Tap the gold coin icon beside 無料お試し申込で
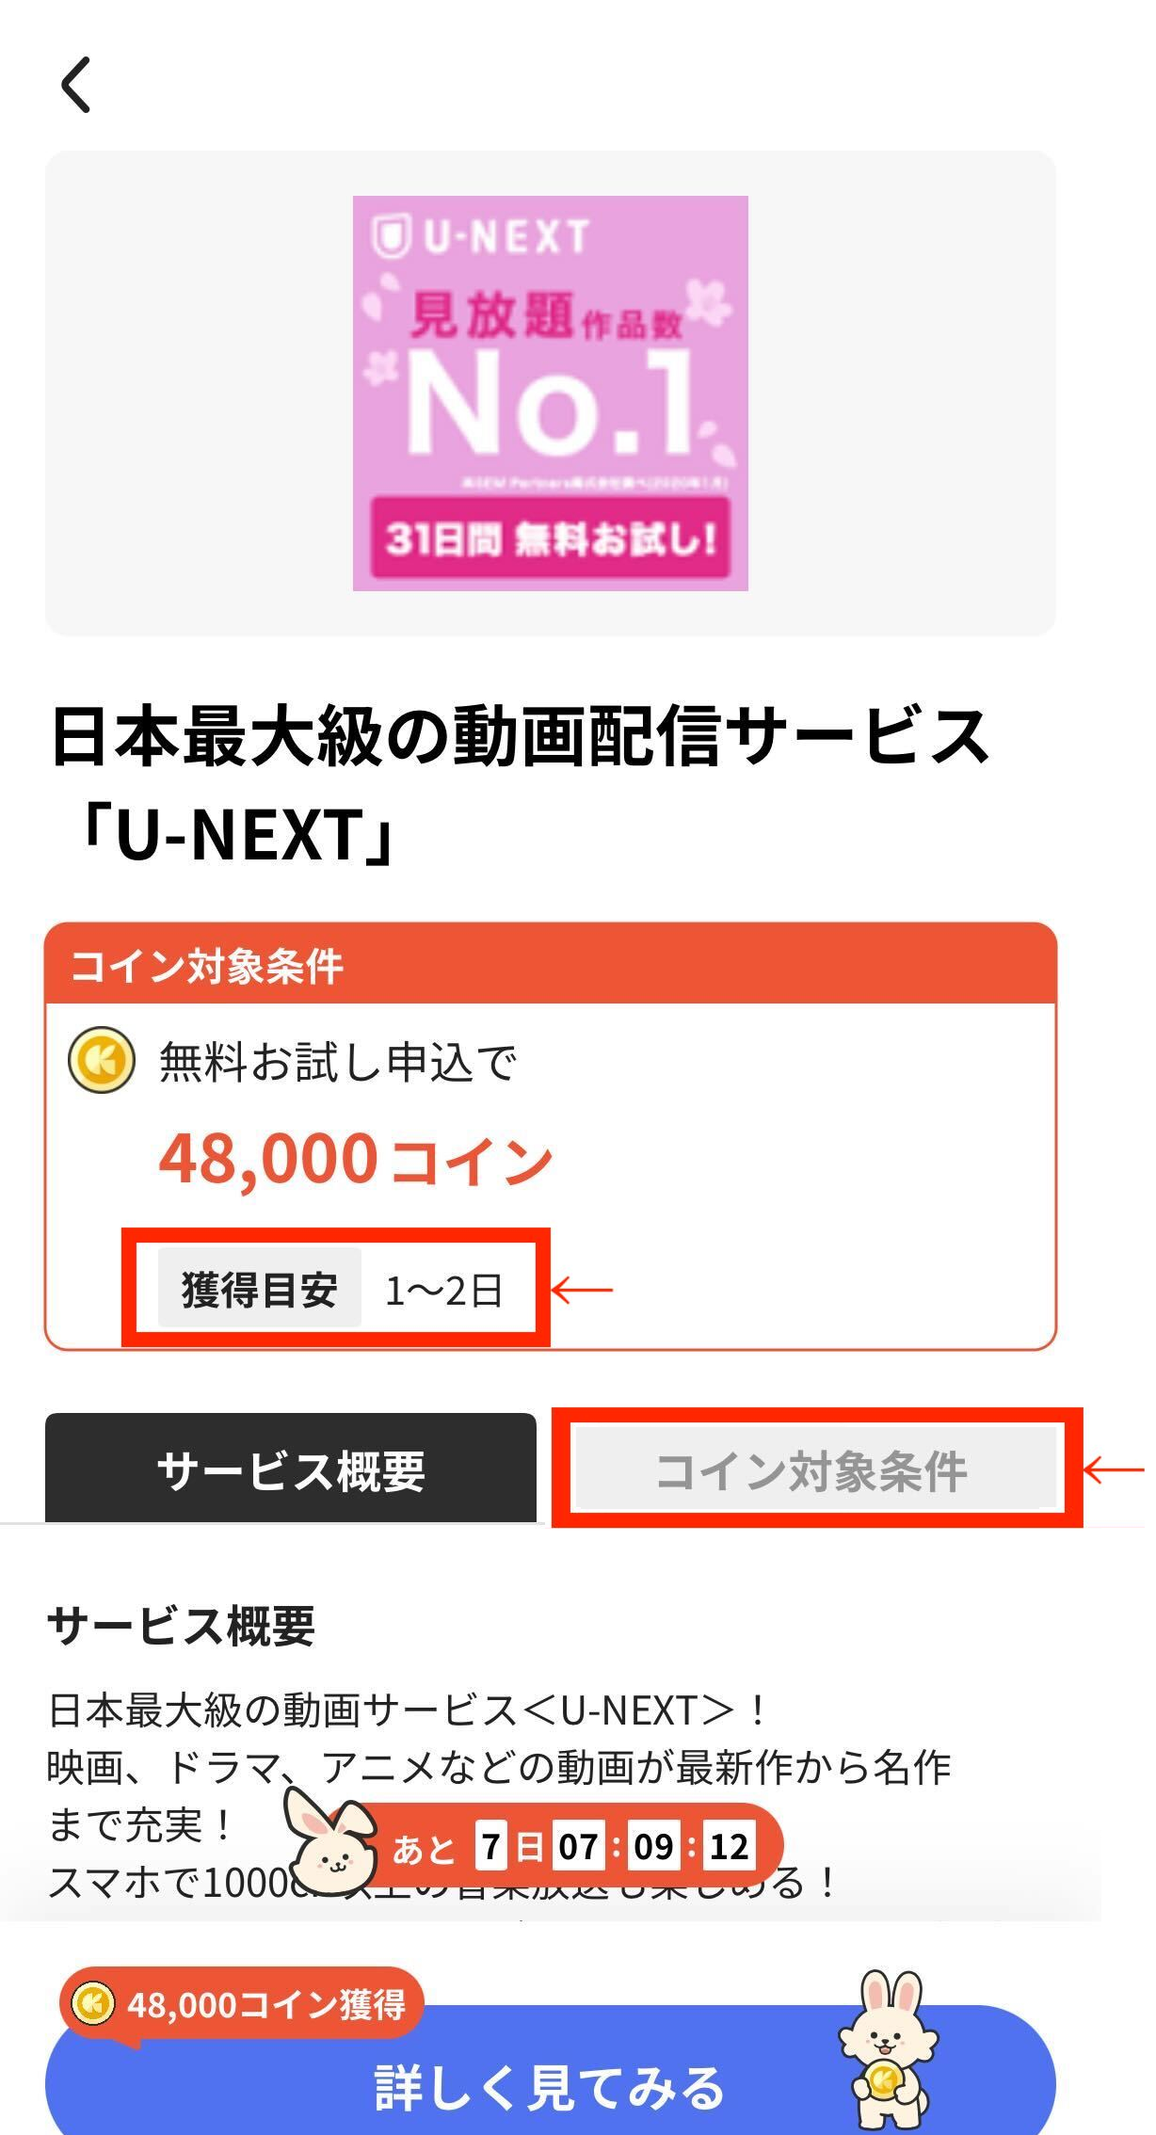Screen dimensions: 1156x2135 102,1060
